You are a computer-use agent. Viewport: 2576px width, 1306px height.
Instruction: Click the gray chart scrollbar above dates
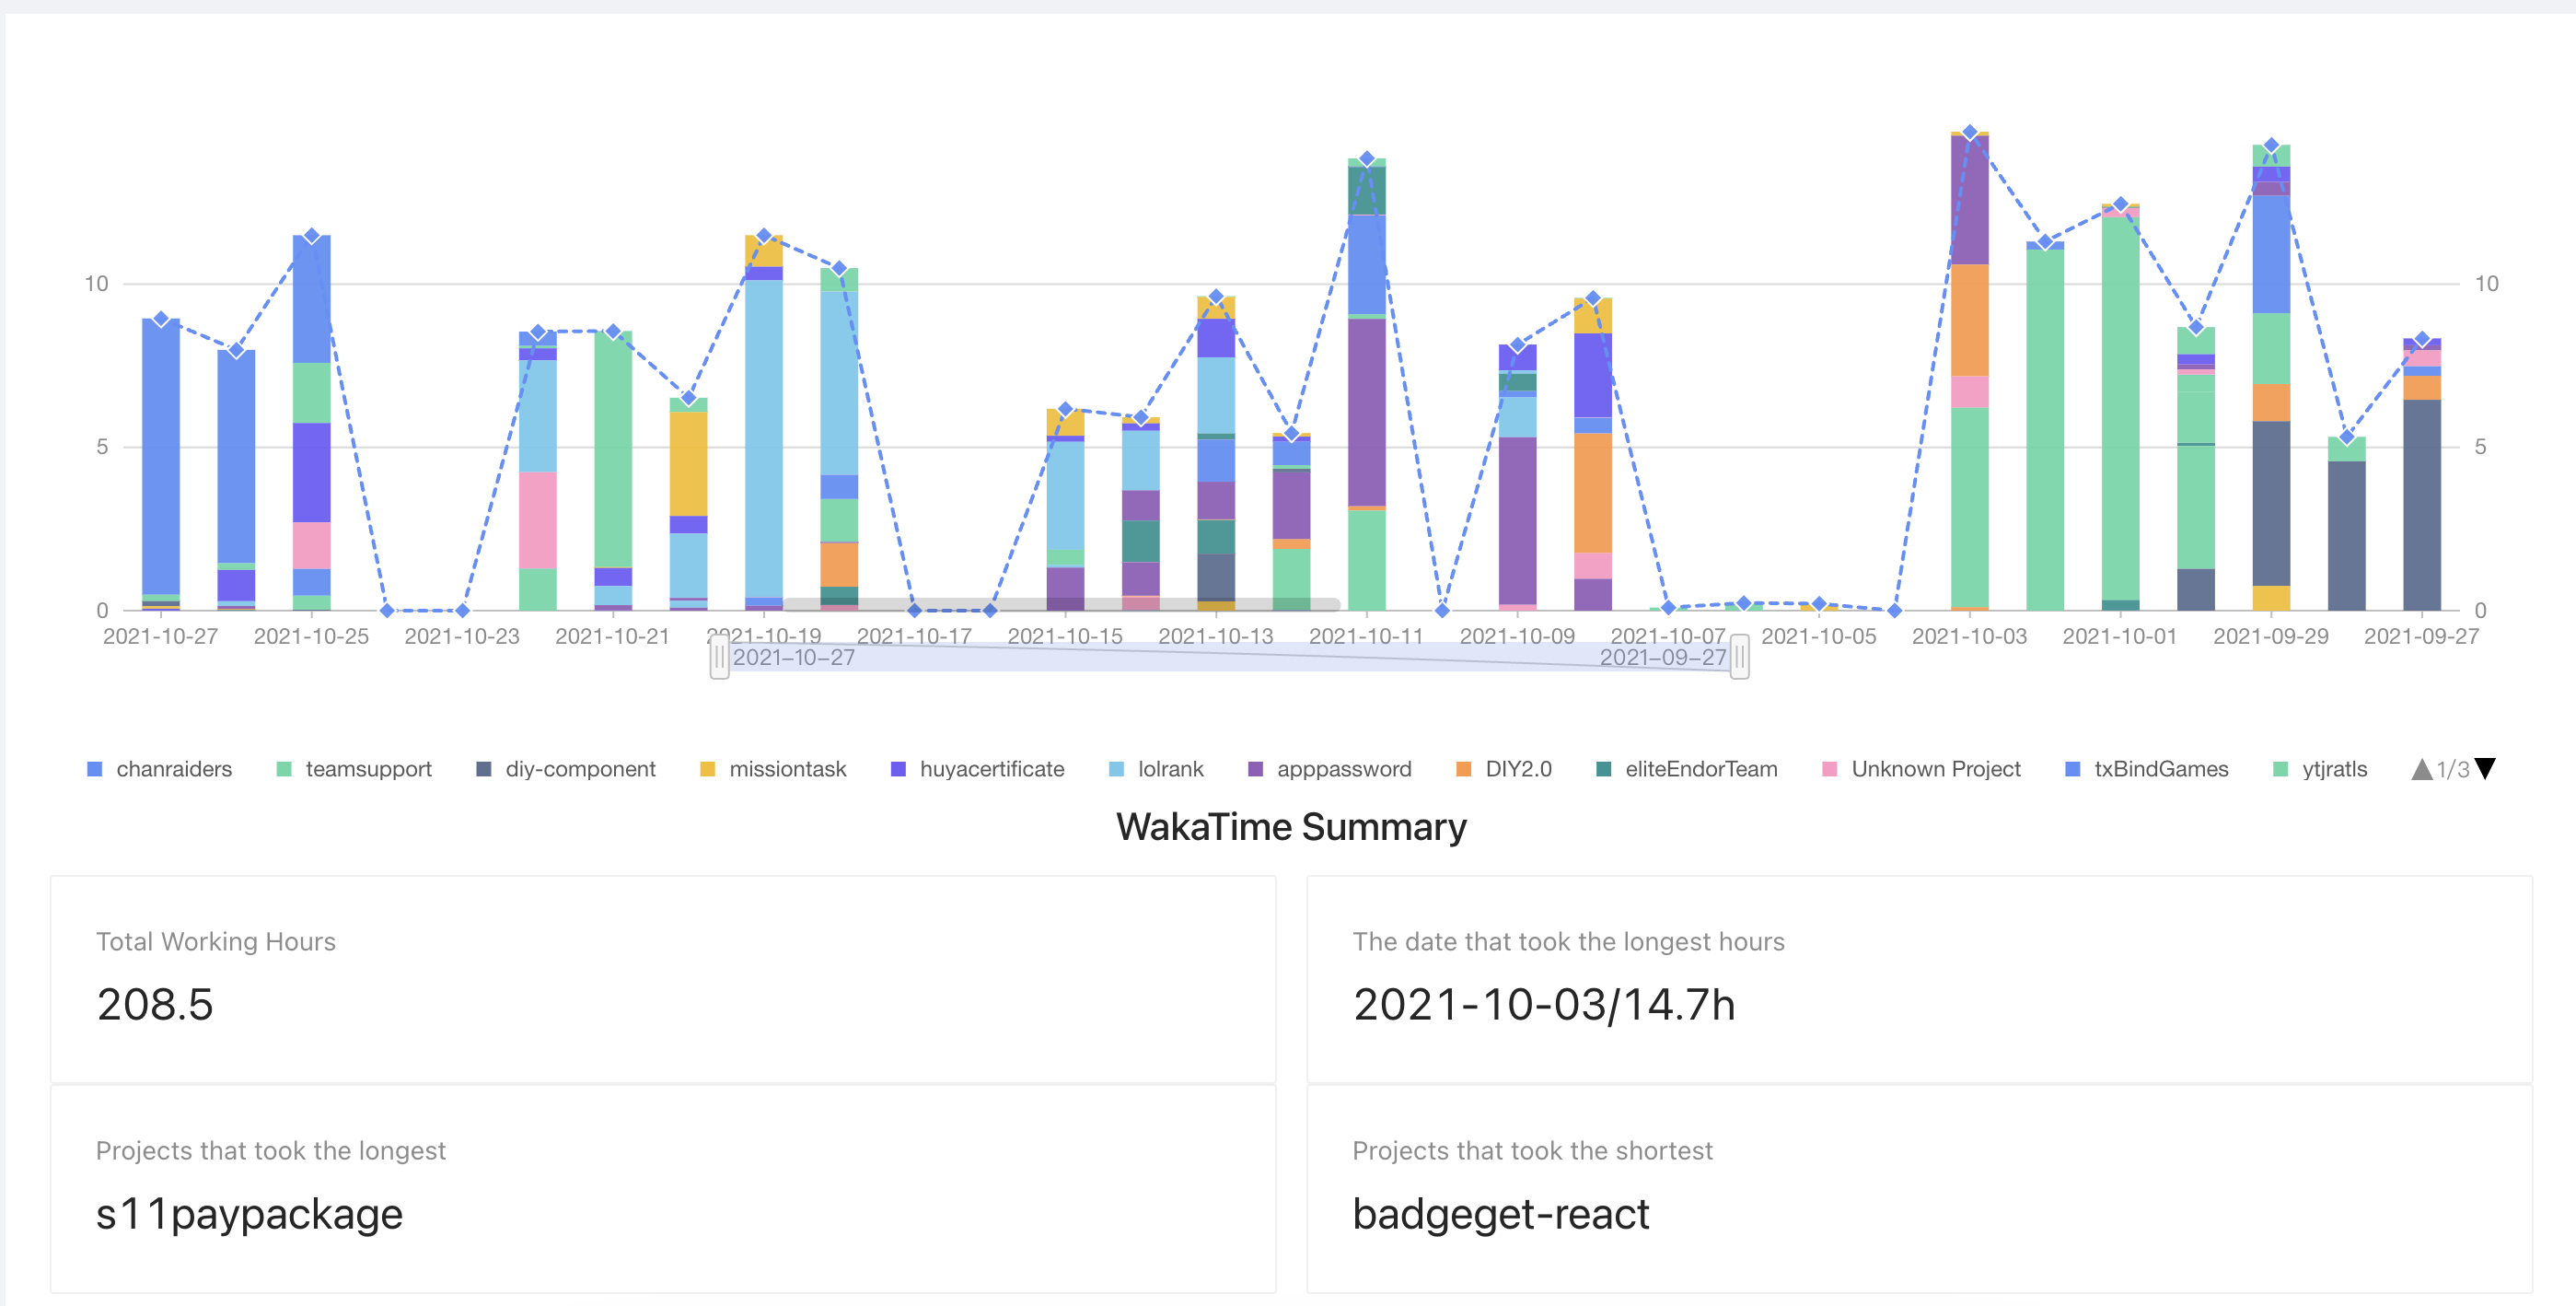pyautogui.click(x=1061, y=604)
